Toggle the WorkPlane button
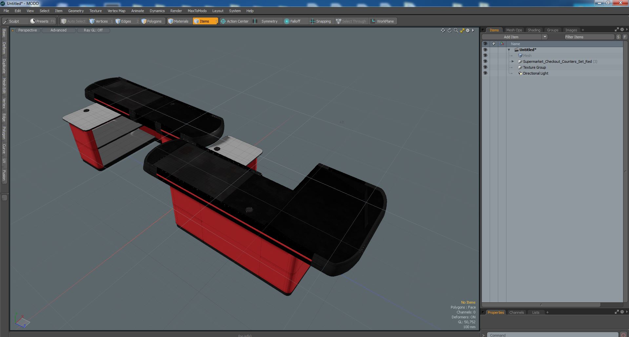Viewport: 629px width, 337px height. pyautogui.click(x=383, y=21)
